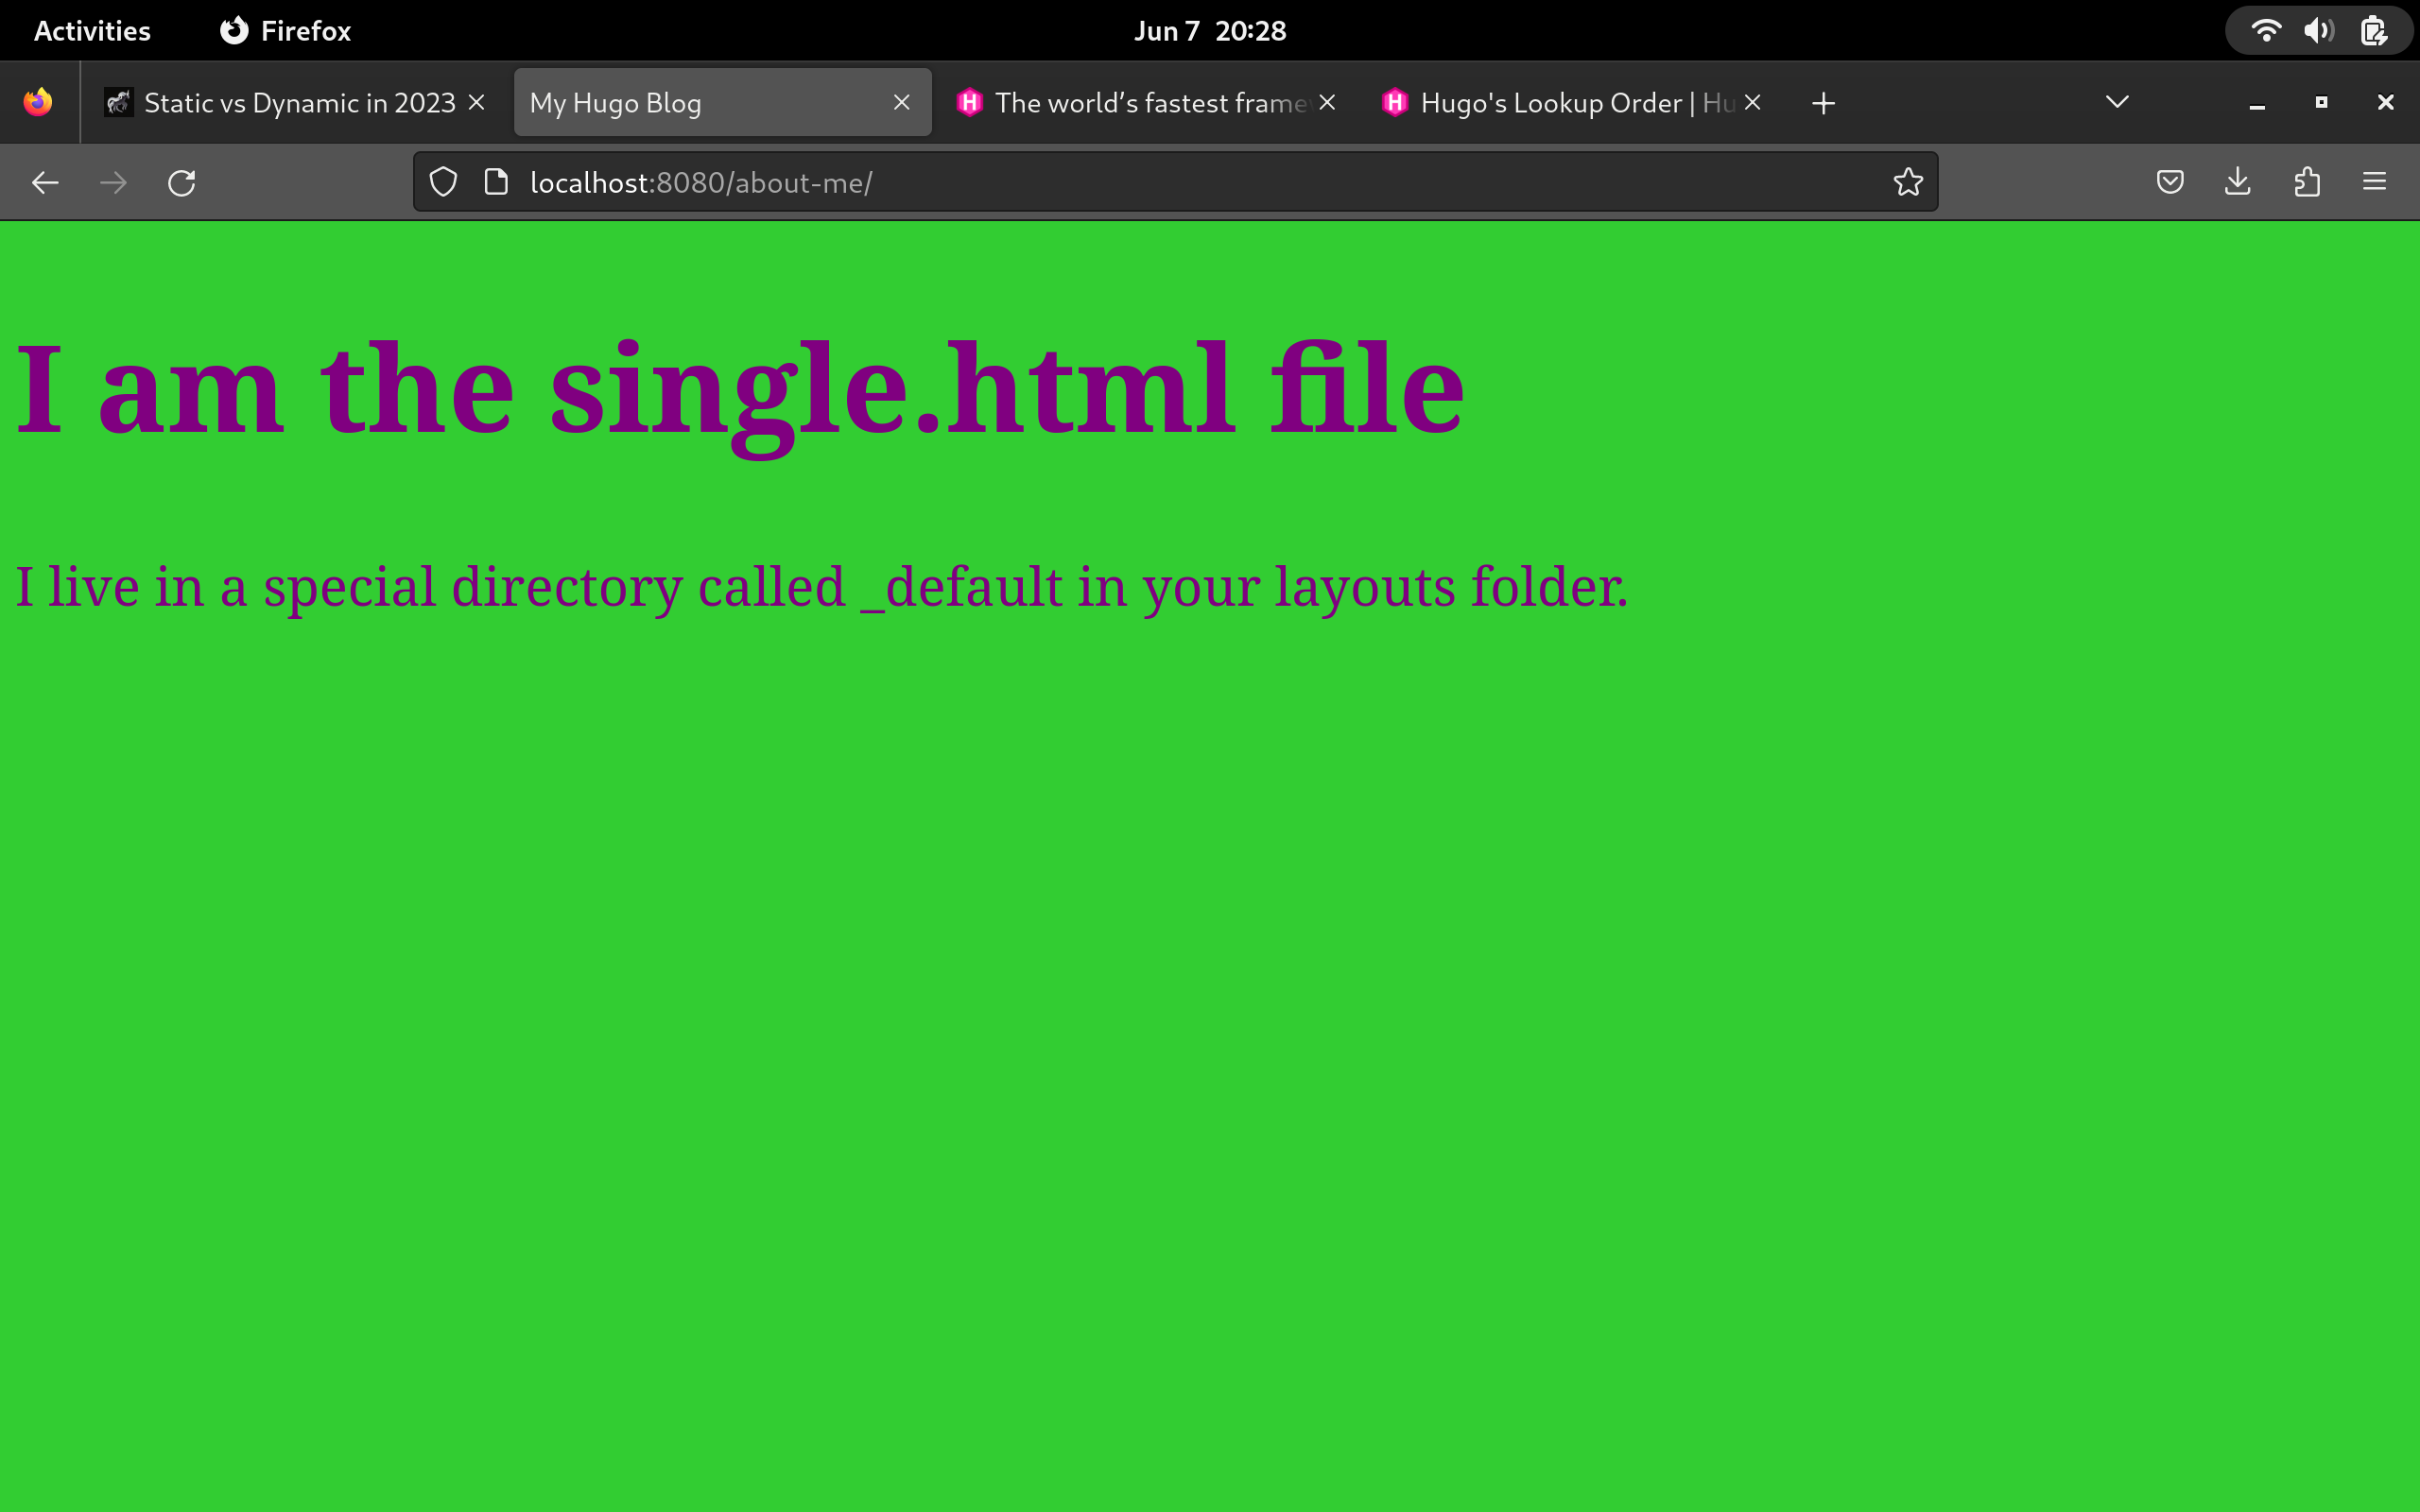Close the Static vs Dynamic in 2023 tab
This screenshot has width=2420, height=1512.
[x=477, y=102]
